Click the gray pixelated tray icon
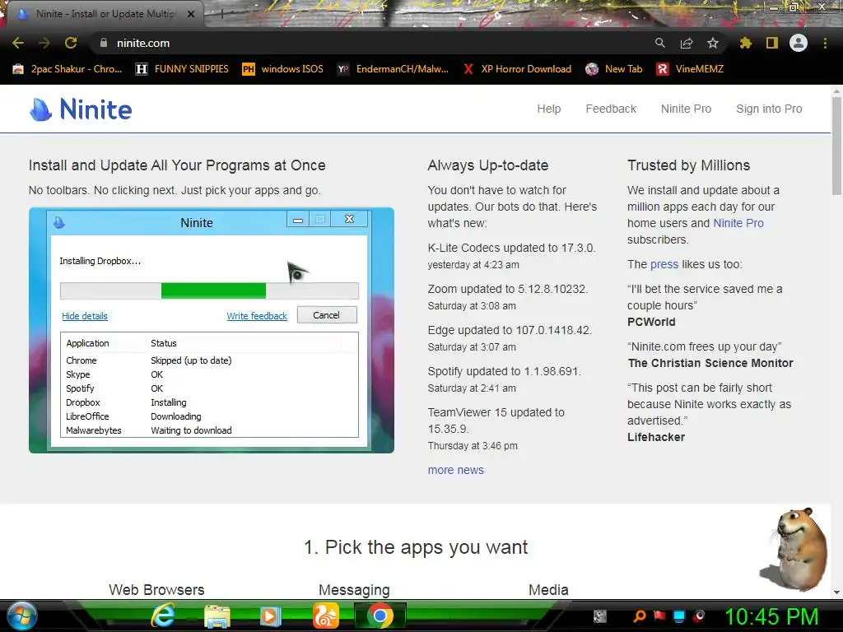The height and width of the screenshot is (632, 843). 600,616
